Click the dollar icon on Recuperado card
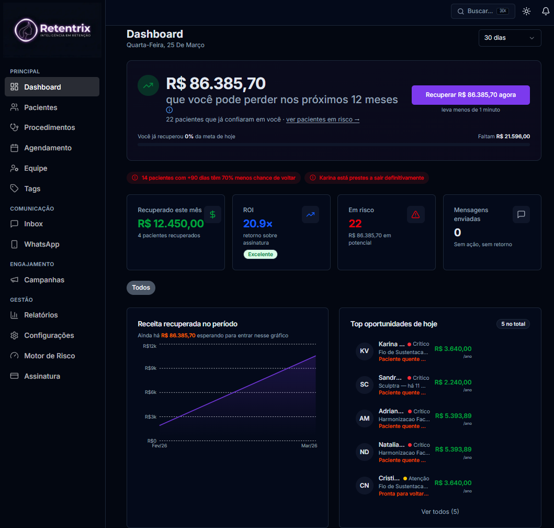This screenshot has width=554, height=528. coord(212,214)
